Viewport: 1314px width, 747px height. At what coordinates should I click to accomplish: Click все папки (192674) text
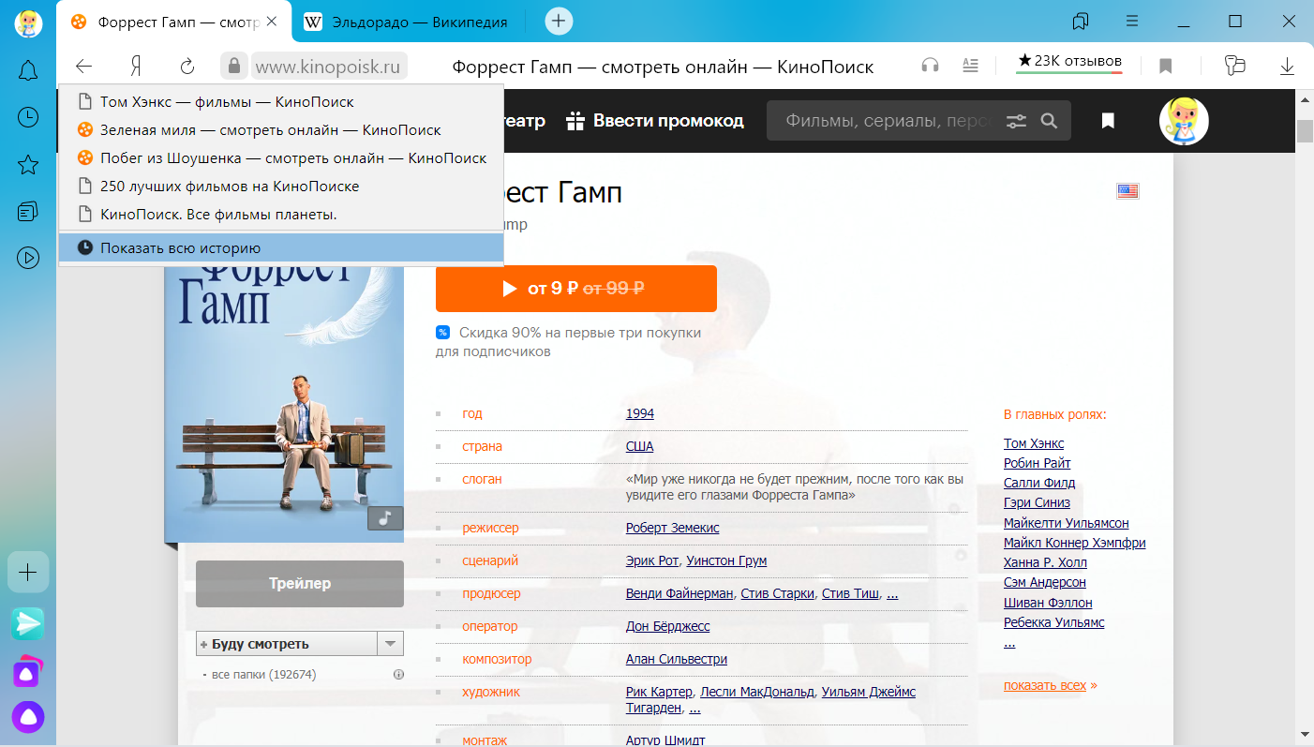(264, 675)
